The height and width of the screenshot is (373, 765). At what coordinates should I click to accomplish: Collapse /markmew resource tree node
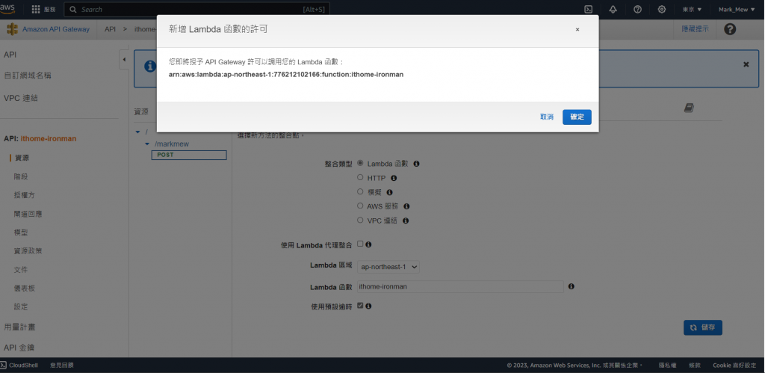[147, 144]
